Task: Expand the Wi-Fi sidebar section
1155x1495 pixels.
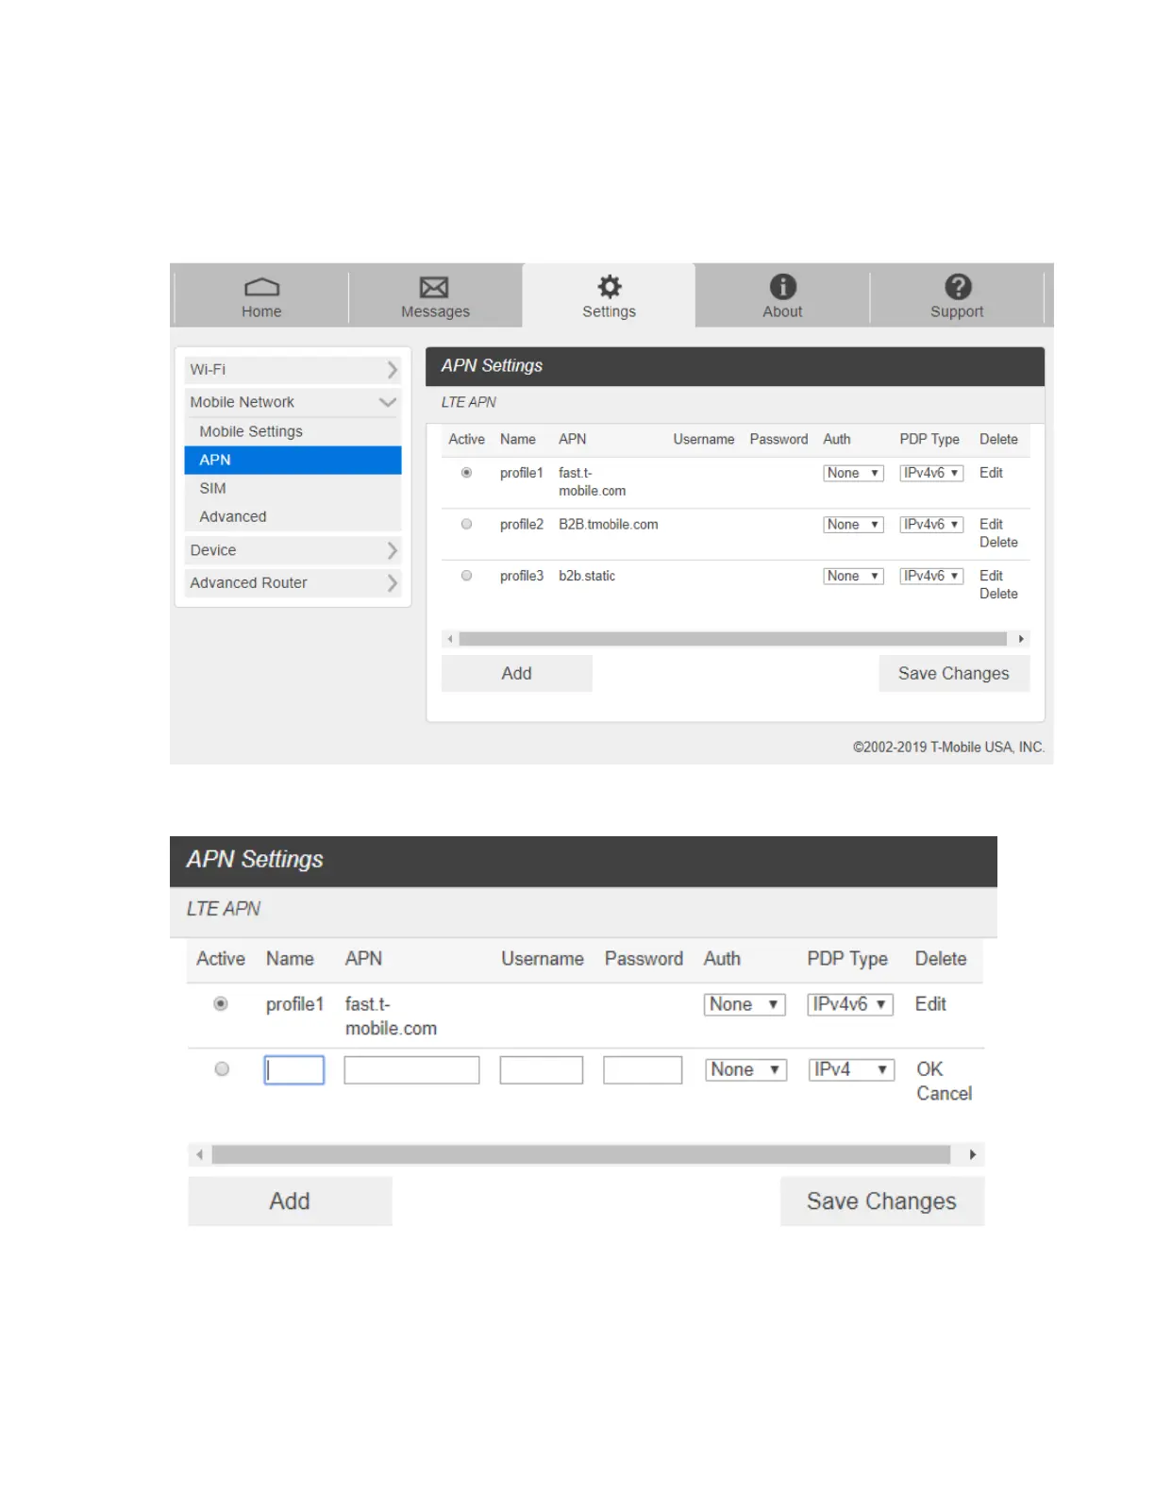Action: pyautogui.click(x=293, y=370)
